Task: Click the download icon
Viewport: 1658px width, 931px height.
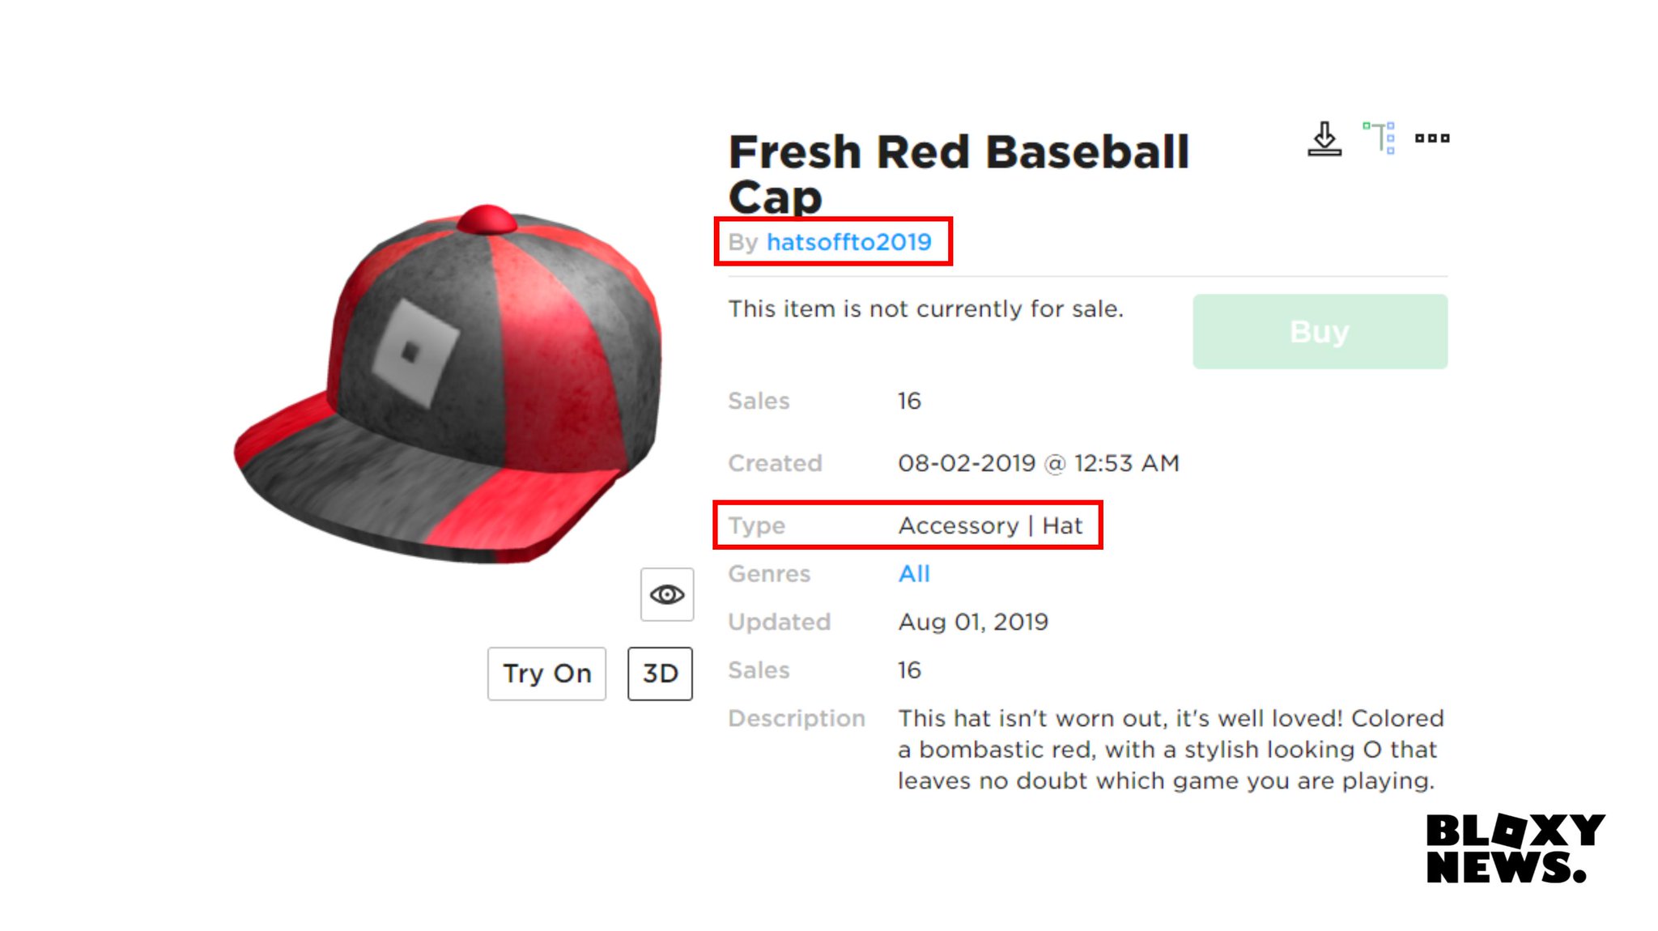Action: point(1324,137)
